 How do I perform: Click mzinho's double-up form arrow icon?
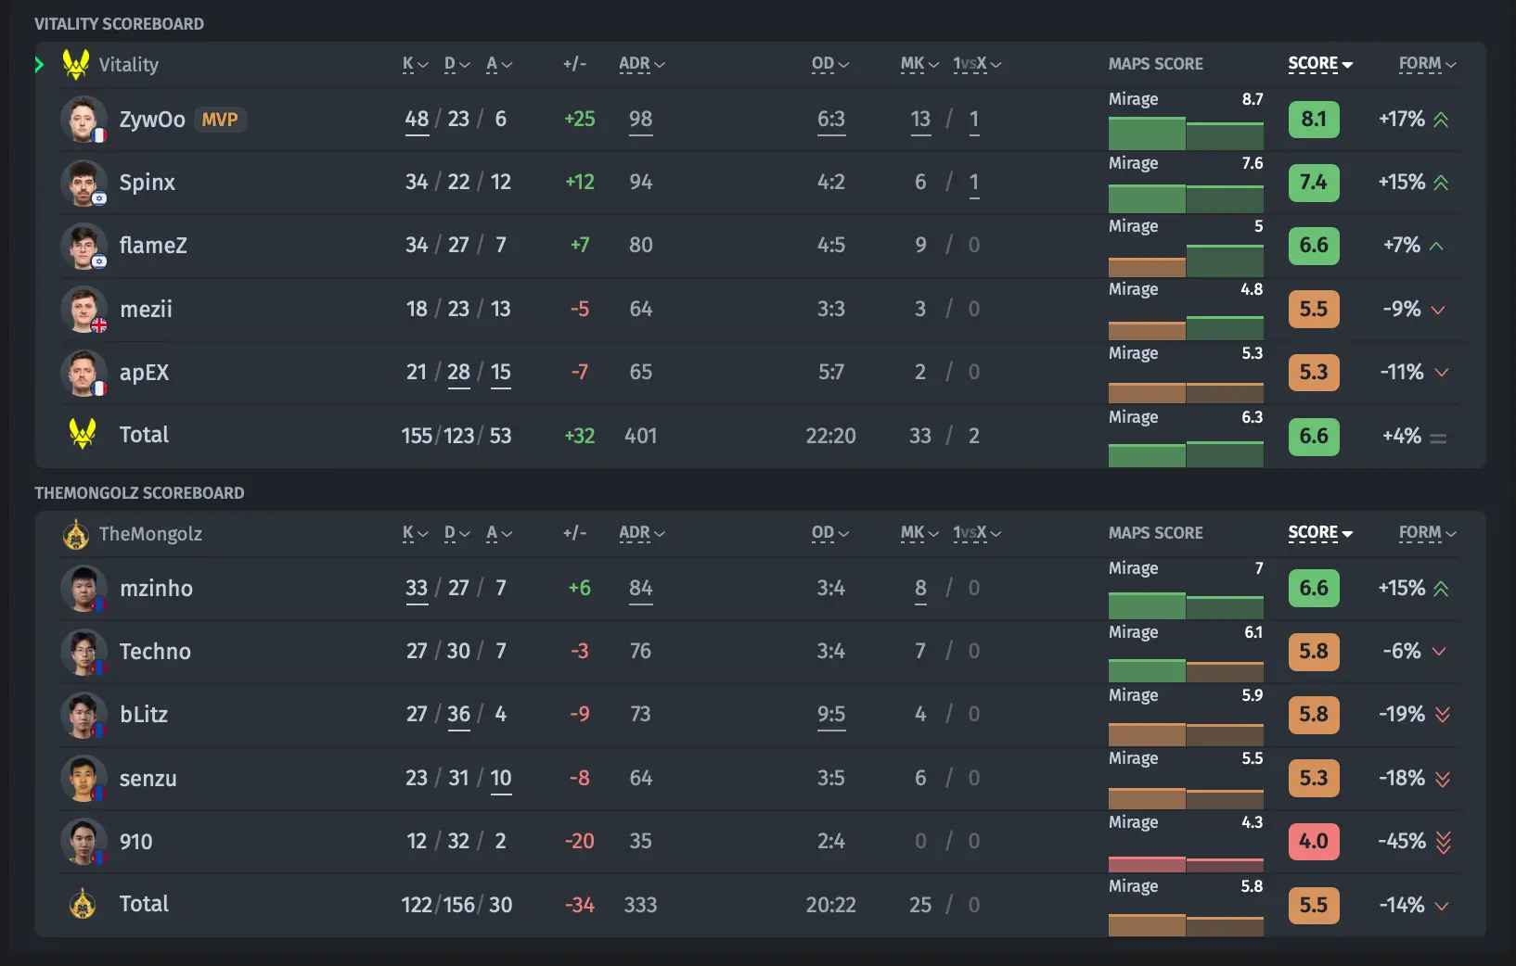pos(1441,589)
